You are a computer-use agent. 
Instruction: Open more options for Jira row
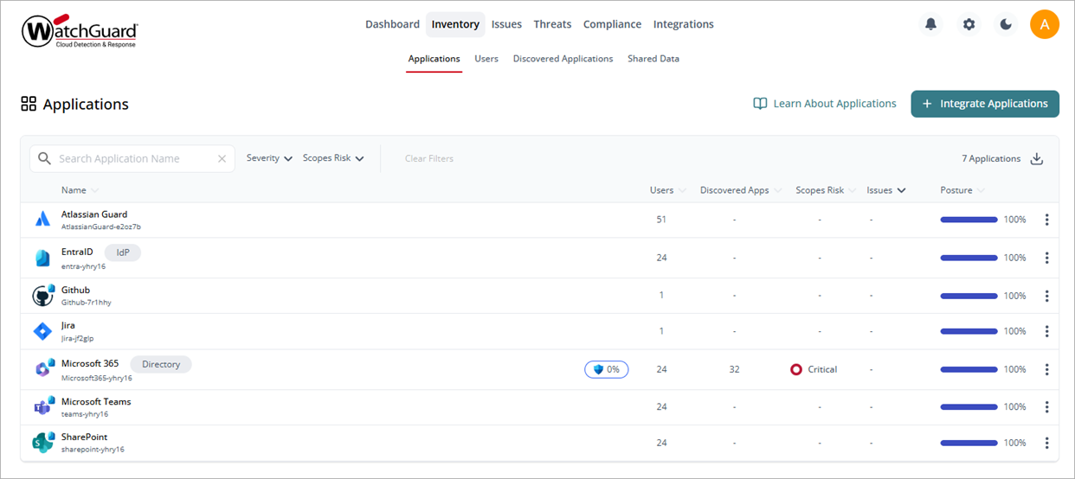[x=1046, y=331]
